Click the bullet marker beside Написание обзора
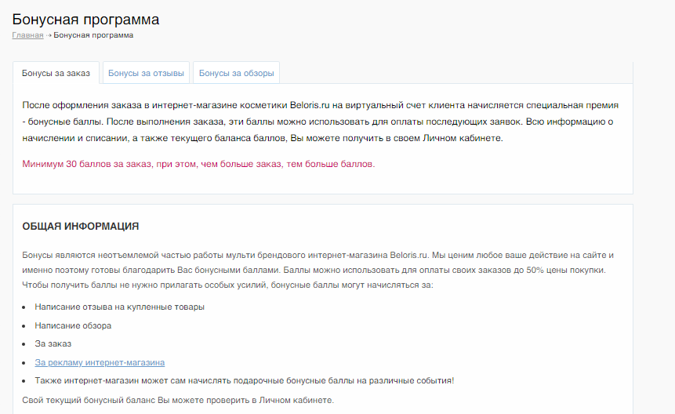This screenshot has height=414, width=675. 24,325
